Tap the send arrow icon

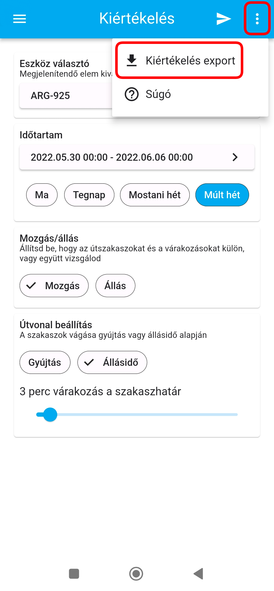point(224,19)
